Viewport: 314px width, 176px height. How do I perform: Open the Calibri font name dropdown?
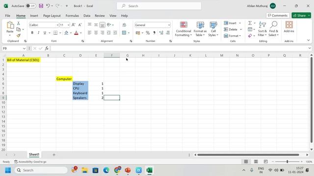[x=57, y=25]
